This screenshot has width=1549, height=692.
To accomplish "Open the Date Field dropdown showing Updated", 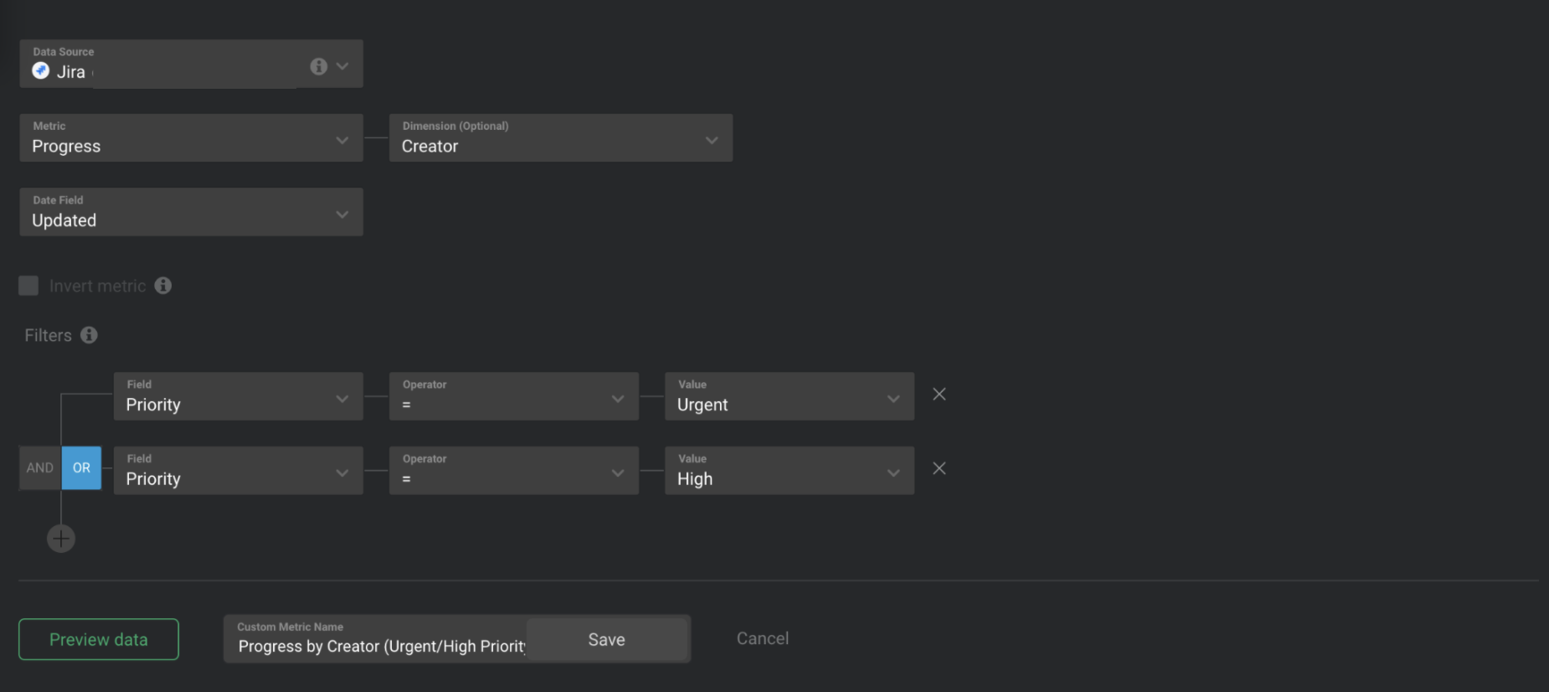I will [x=191, y=212].
